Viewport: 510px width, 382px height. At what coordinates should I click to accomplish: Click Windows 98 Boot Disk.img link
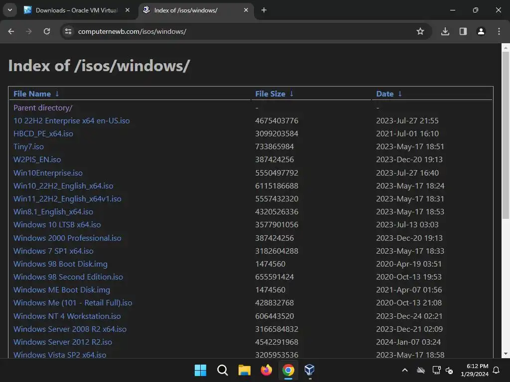coord(60,265)
